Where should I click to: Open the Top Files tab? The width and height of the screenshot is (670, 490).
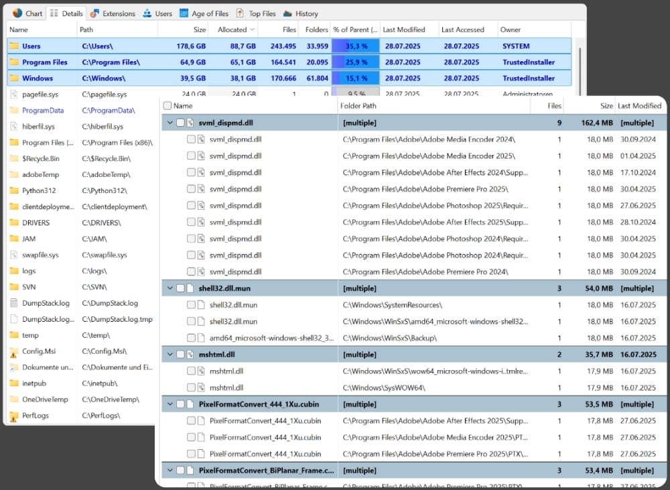point(257,13)
